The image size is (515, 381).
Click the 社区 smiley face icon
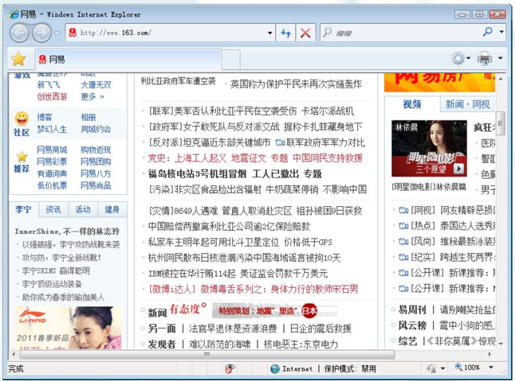[22, 119]
